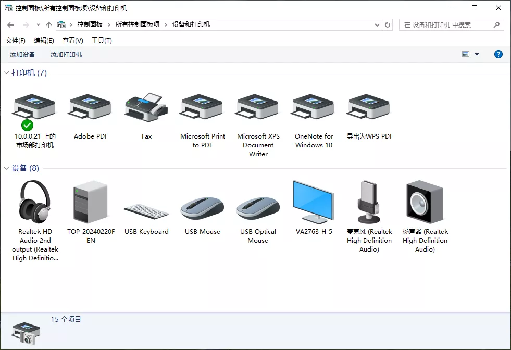This screenshot has width=511, height=350.
Task: Collapse the 打印机 (7) group
Action: coord(6,73)
